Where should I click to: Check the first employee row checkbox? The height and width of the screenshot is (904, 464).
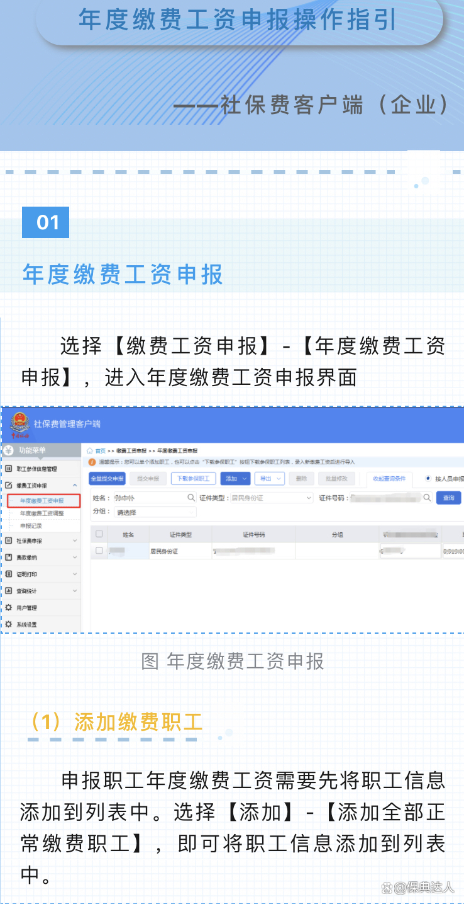click(99, 551)
